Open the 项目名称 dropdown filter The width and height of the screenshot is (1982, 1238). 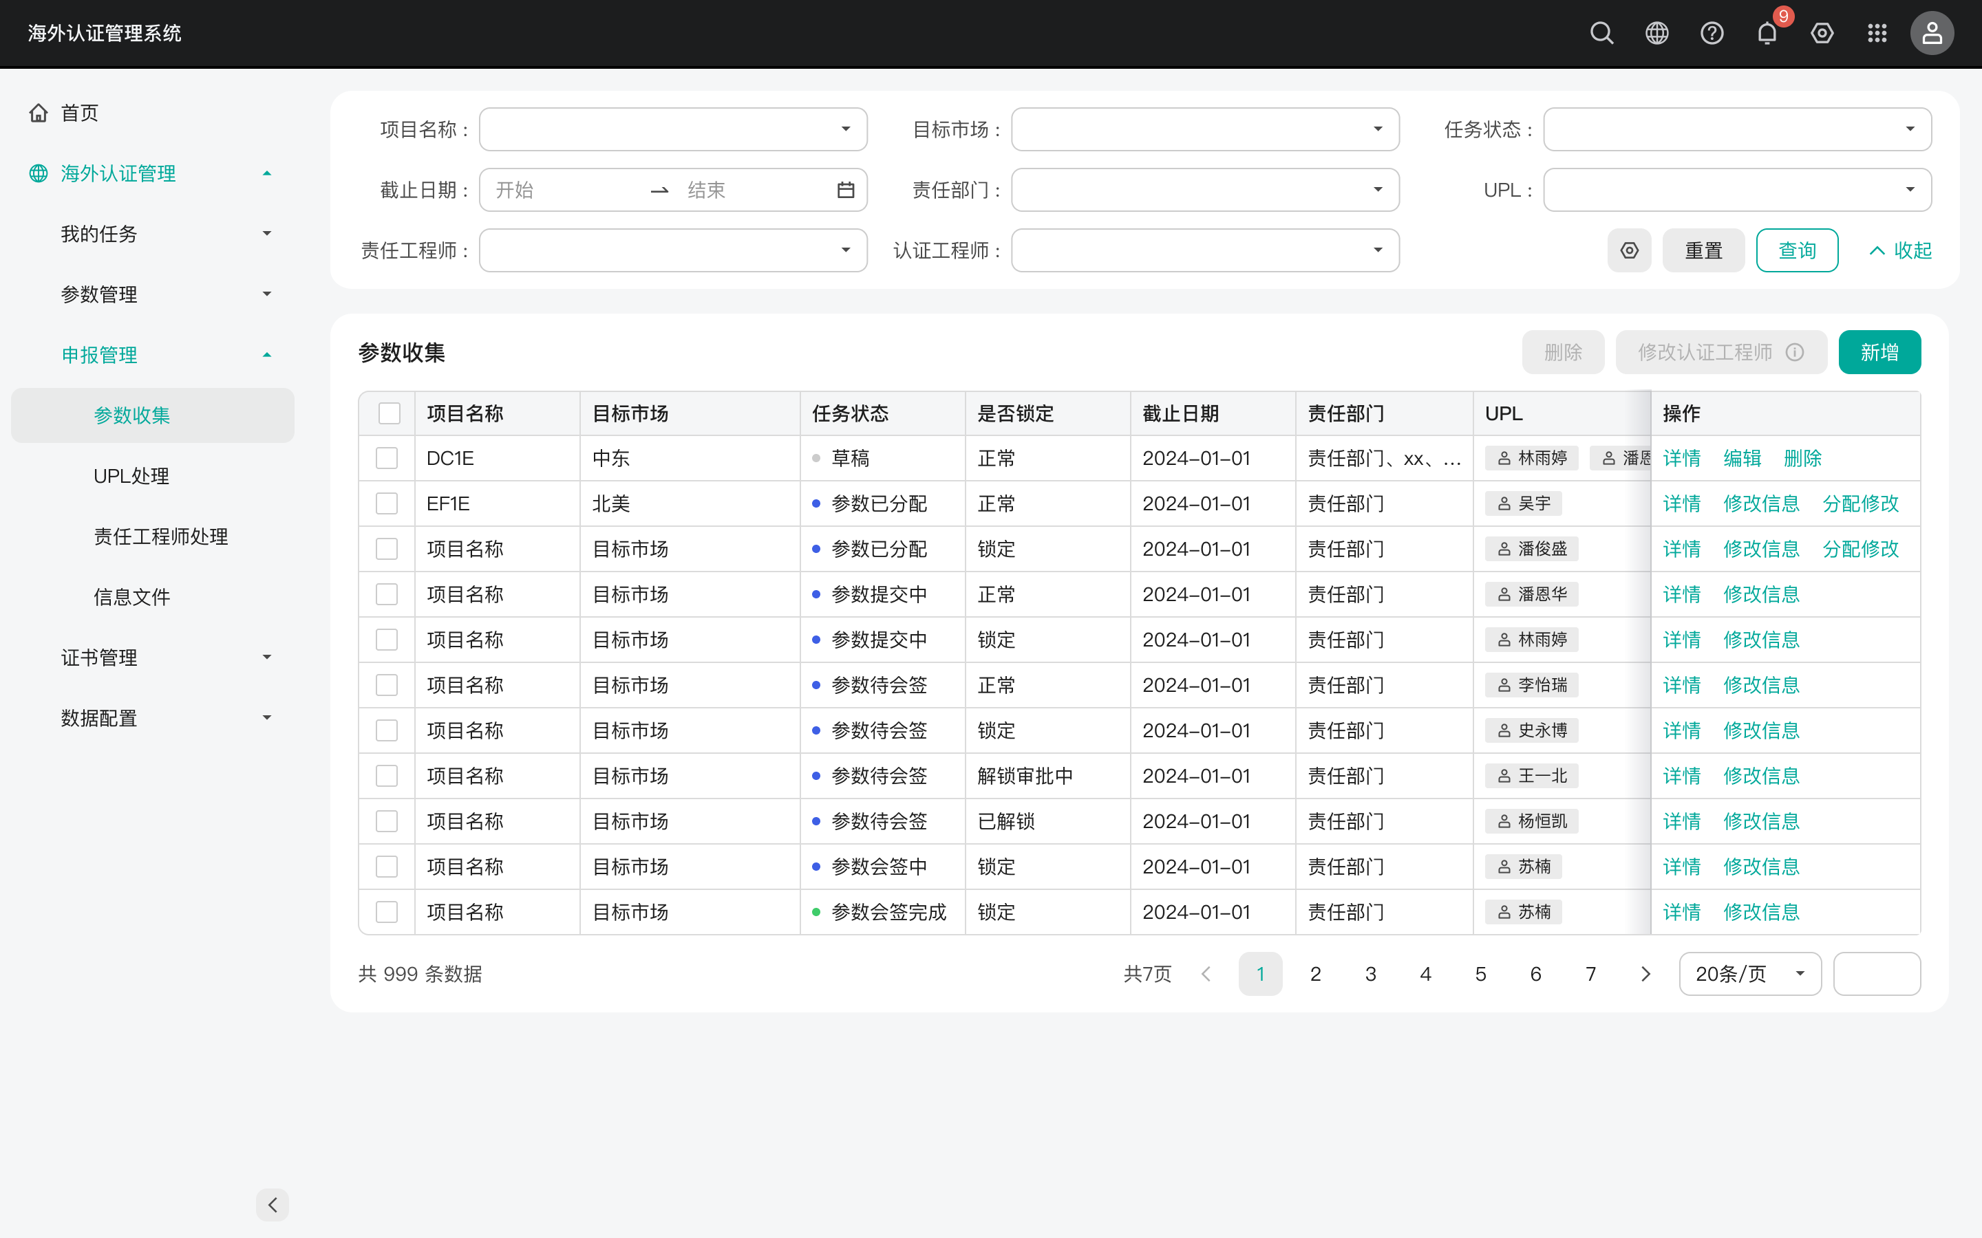[673, 129]
